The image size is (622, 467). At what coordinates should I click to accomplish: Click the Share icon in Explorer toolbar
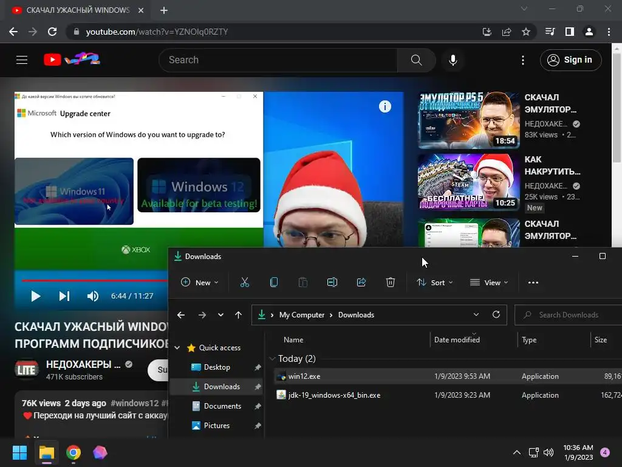[361, 282]
